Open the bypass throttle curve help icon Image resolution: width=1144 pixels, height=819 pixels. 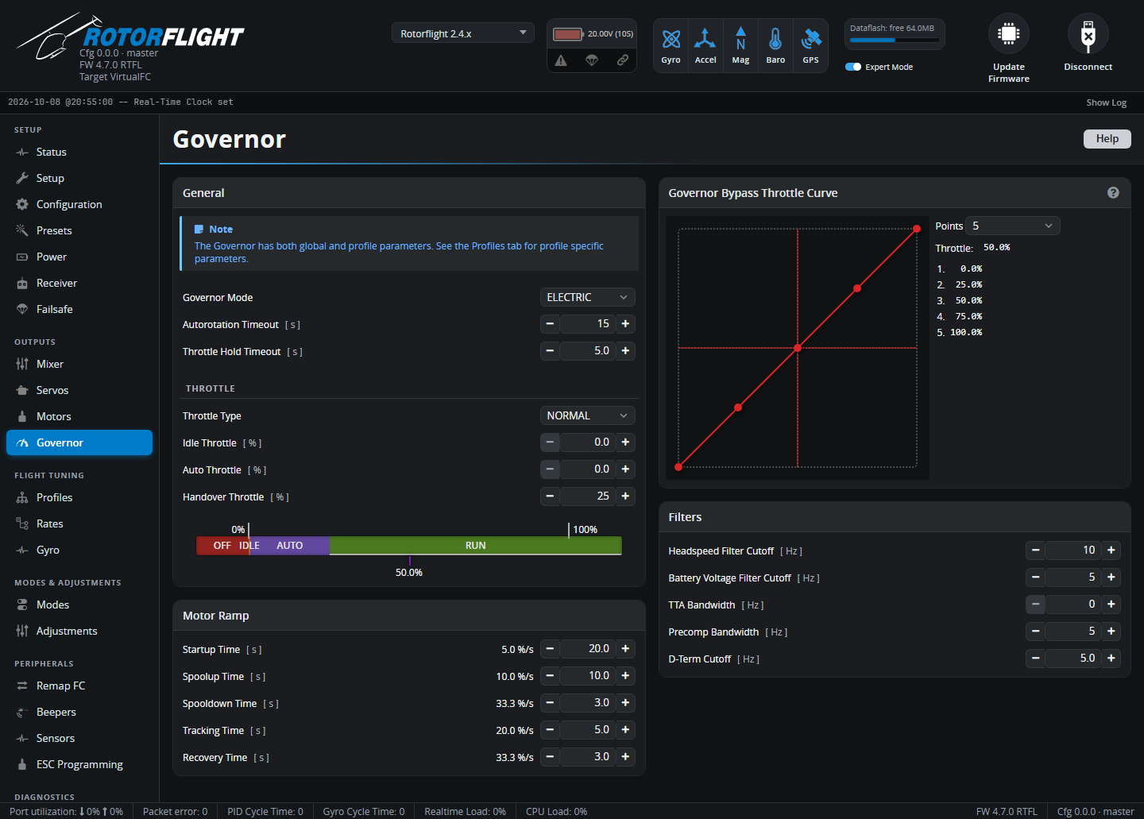pos(1113,193)
